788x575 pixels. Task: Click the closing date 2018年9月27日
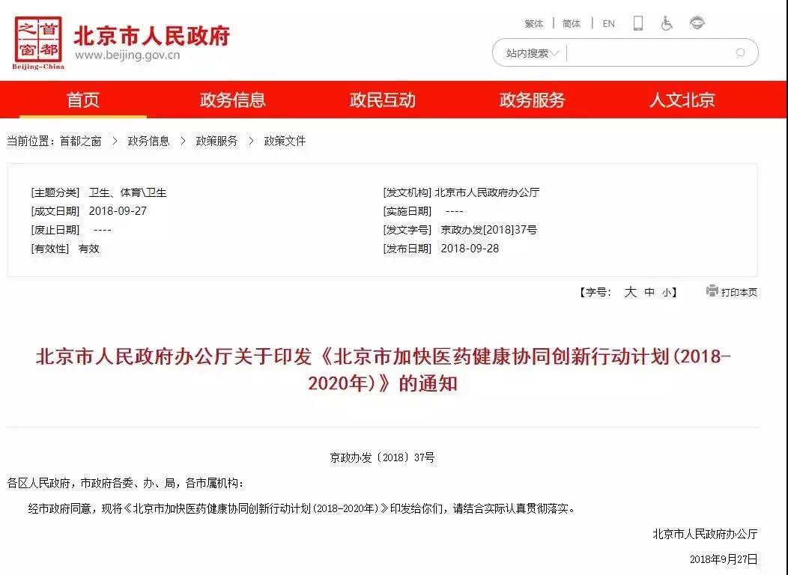[x=724, y=559]
